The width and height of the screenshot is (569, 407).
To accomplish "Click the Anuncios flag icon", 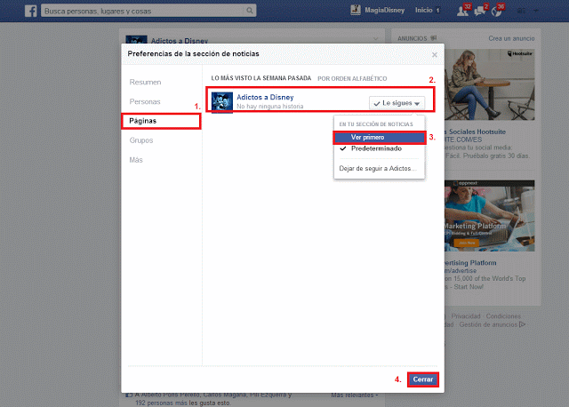I will 433,38.
